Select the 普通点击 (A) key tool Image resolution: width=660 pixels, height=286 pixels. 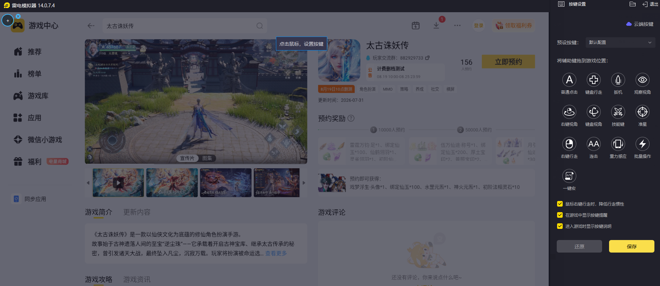[x=569, y=80]
